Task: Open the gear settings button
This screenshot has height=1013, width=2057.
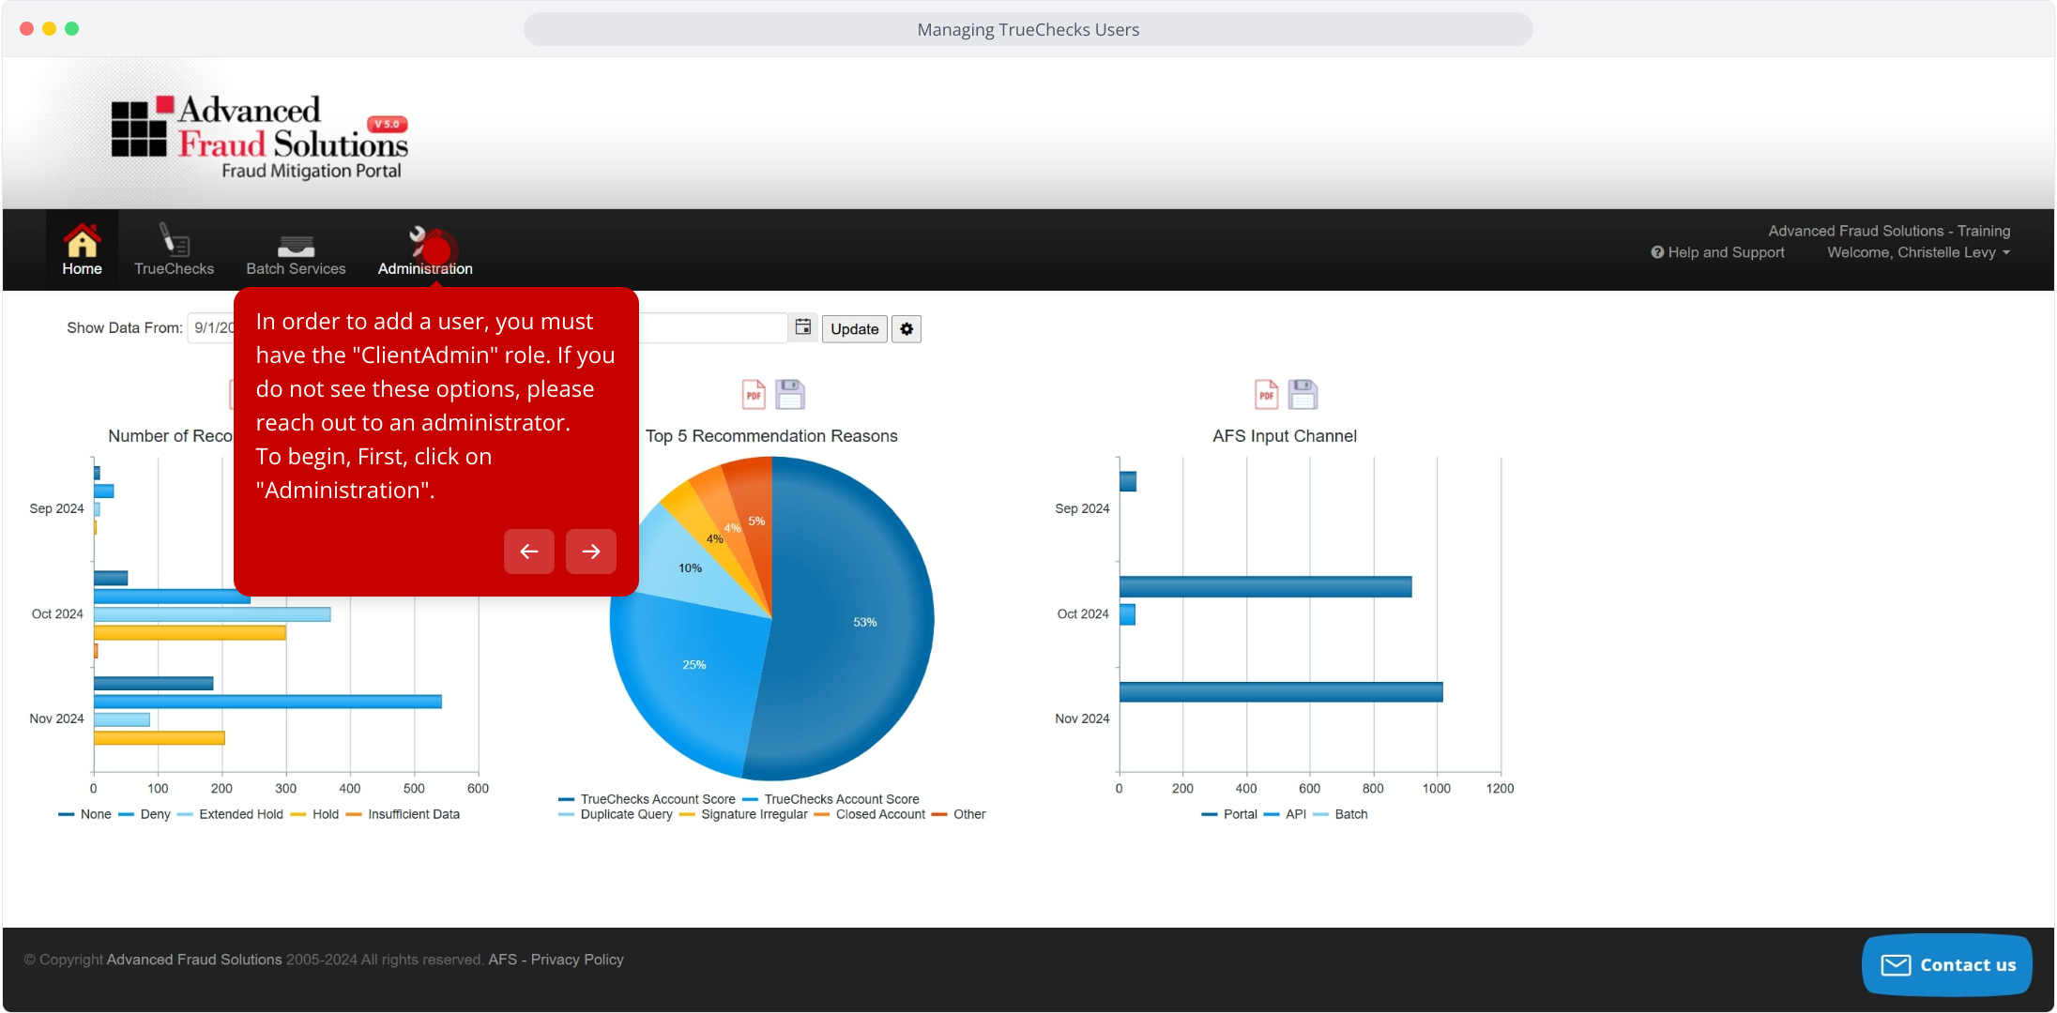Action: pyautogui.click(x=907, y=329)
